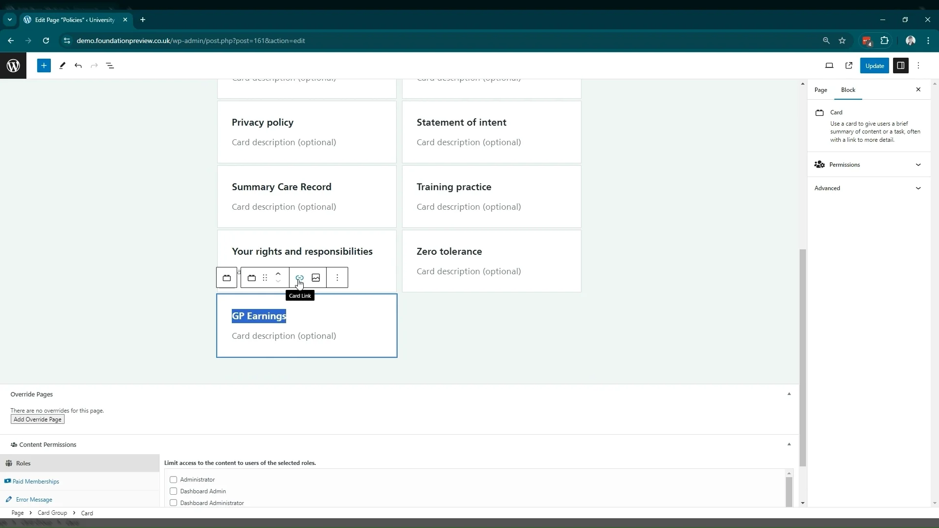Viewport: 939px width, 528px height.
Task: Open the WordPress logo menu
Action: [13, 66]
